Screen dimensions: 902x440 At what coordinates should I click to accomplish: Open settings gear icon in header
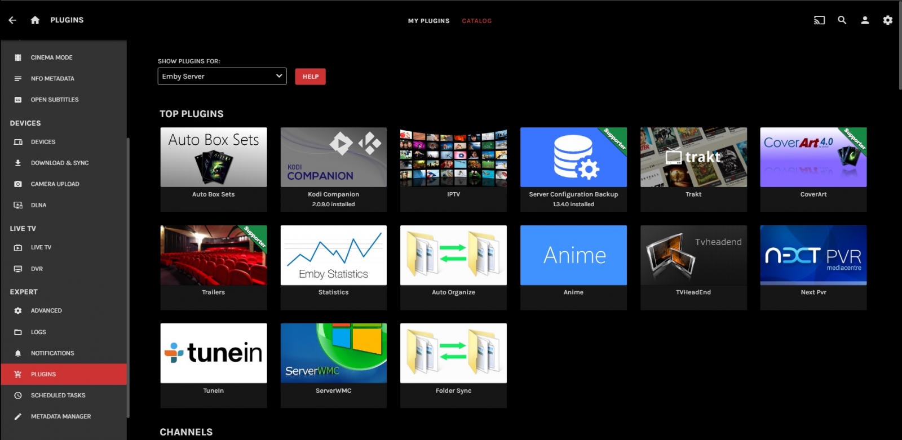coord(888,20)
